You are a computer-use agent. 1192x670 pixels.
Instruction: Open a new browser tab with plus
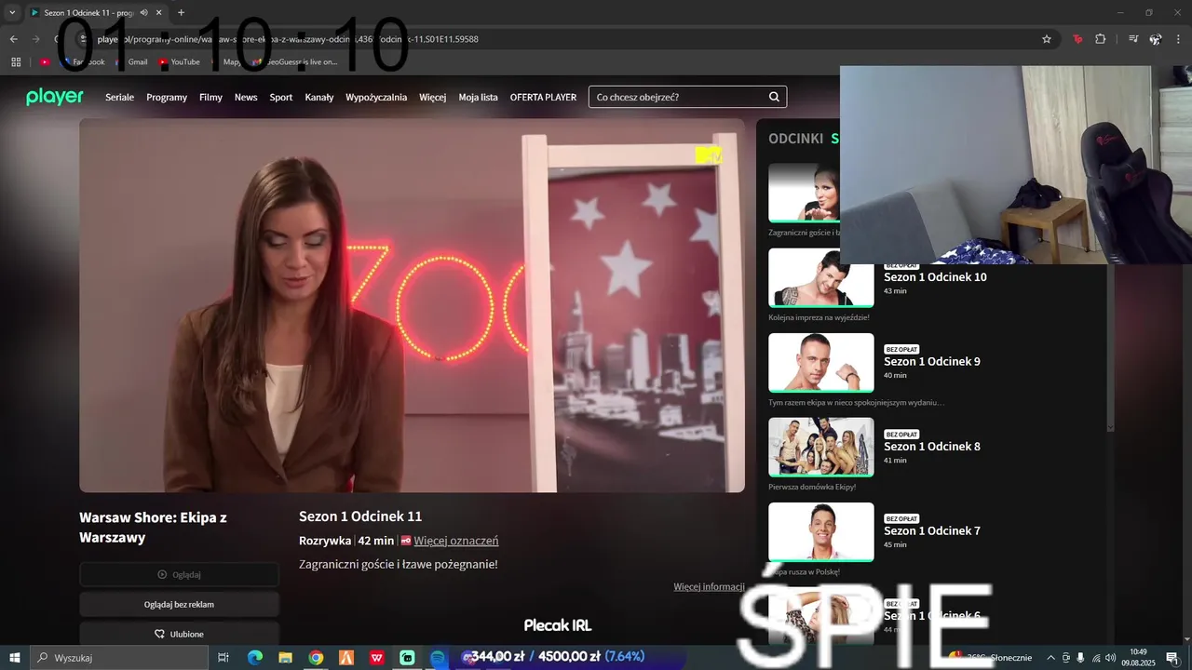point(181,12)
